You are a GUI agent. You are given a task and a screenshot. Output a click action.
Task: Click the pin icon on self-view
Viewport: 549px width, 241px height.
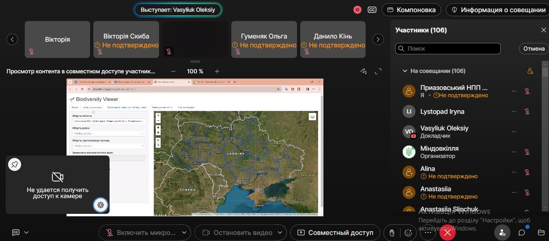(15, 164)
